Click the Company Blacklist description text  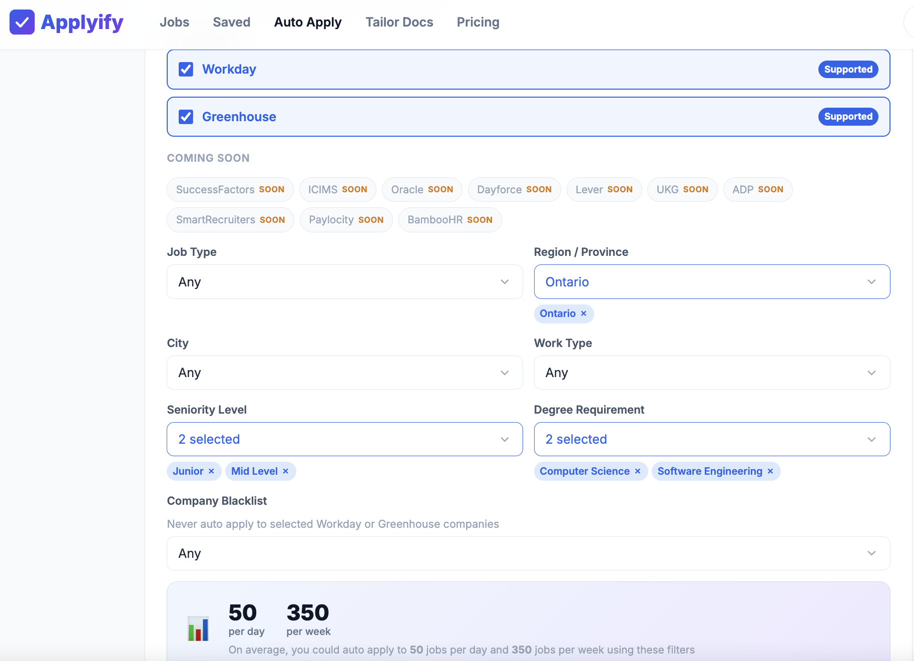[x=333, y=524]
